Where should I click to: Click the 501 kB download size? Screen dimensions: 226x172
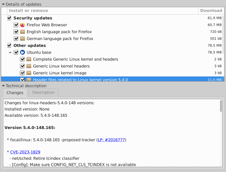point(216,39)
